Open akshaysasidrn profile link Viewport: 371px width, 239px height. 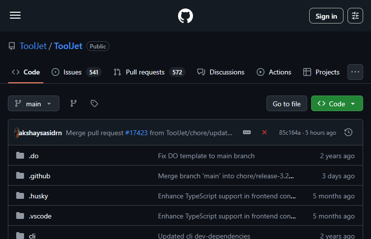(40, 133)
